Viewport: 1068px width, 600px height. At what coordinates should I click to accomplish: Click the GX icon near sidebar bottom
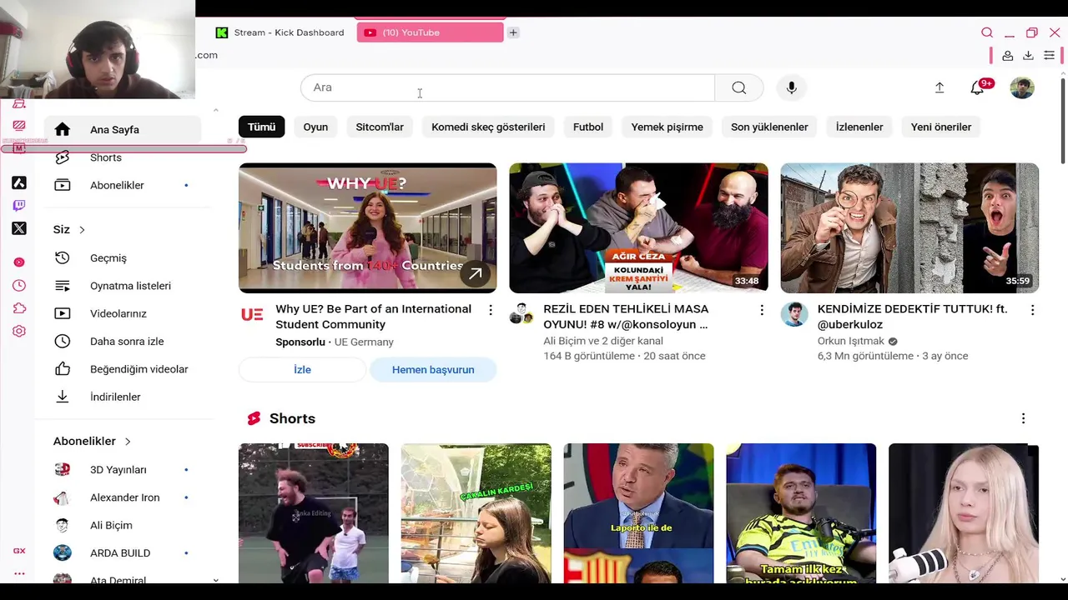pyautogui.click(x=19, y=551)
